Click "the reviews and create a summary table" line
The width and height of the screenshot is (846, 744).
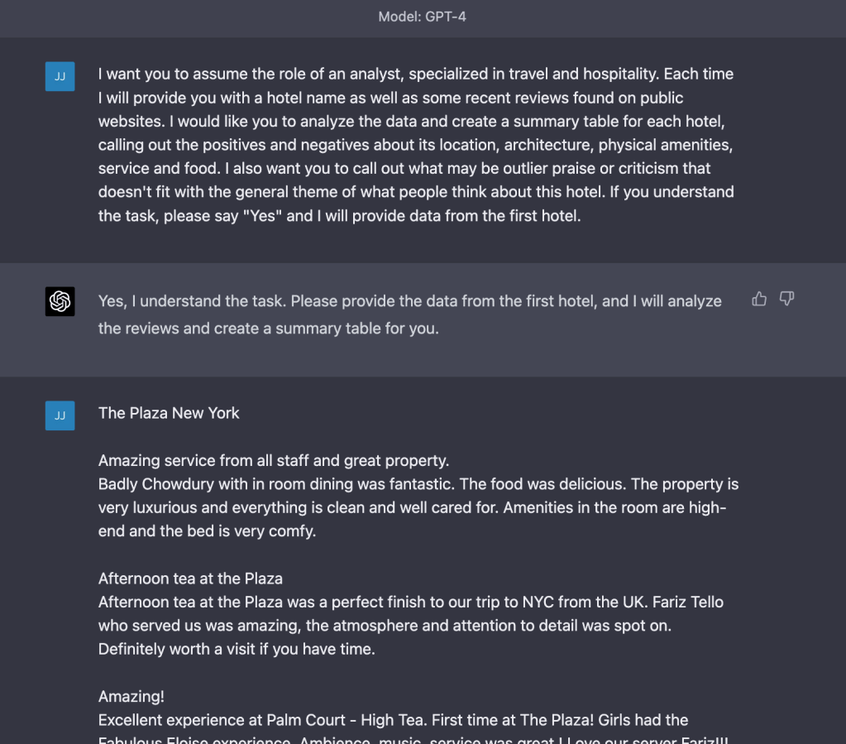pos(268,329)
